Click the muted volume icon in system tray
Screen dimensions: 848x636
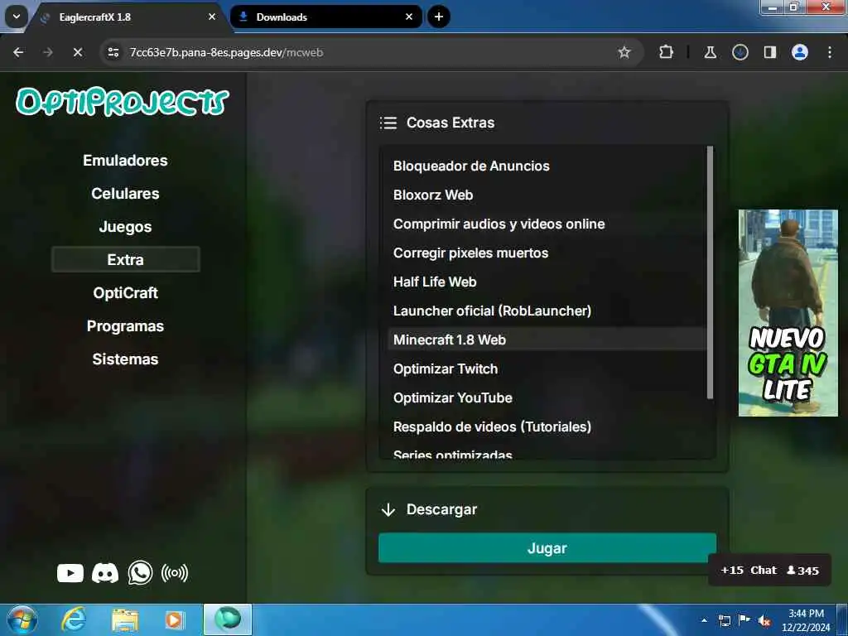(x=764, y=621)
